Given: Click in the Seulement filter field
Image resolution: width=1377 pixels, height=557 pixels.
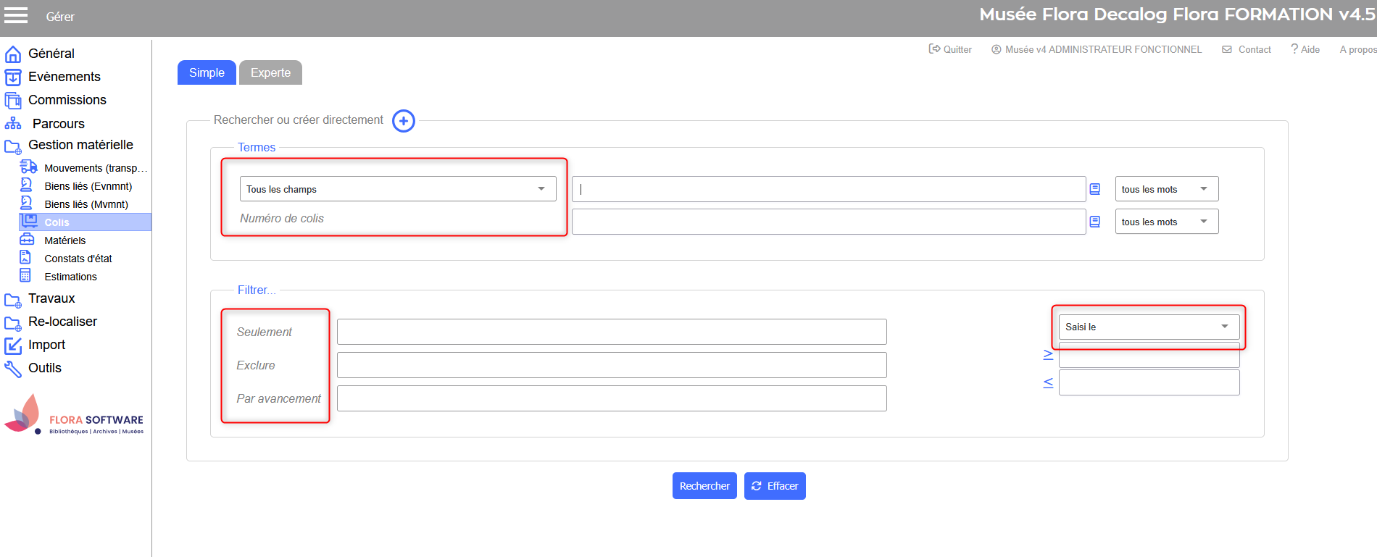Looking at the screenshot, I should coord(611,332).
